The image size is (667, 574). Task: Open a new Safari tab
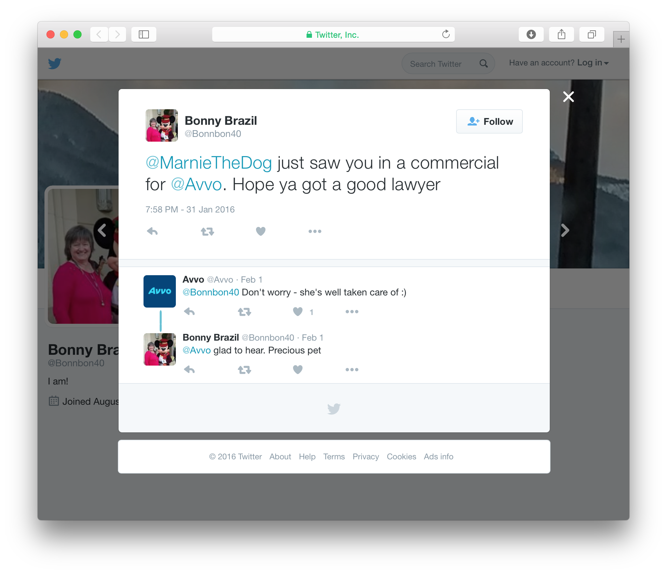pos(621,39)
